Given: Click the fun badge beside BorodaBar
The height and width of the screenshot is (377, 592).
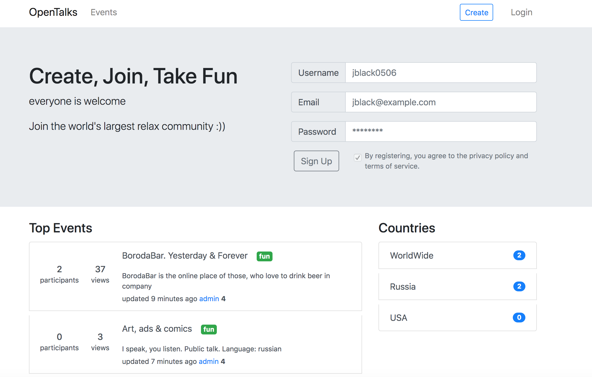Looking at the screenshot, I should click(x=264, y=256).
